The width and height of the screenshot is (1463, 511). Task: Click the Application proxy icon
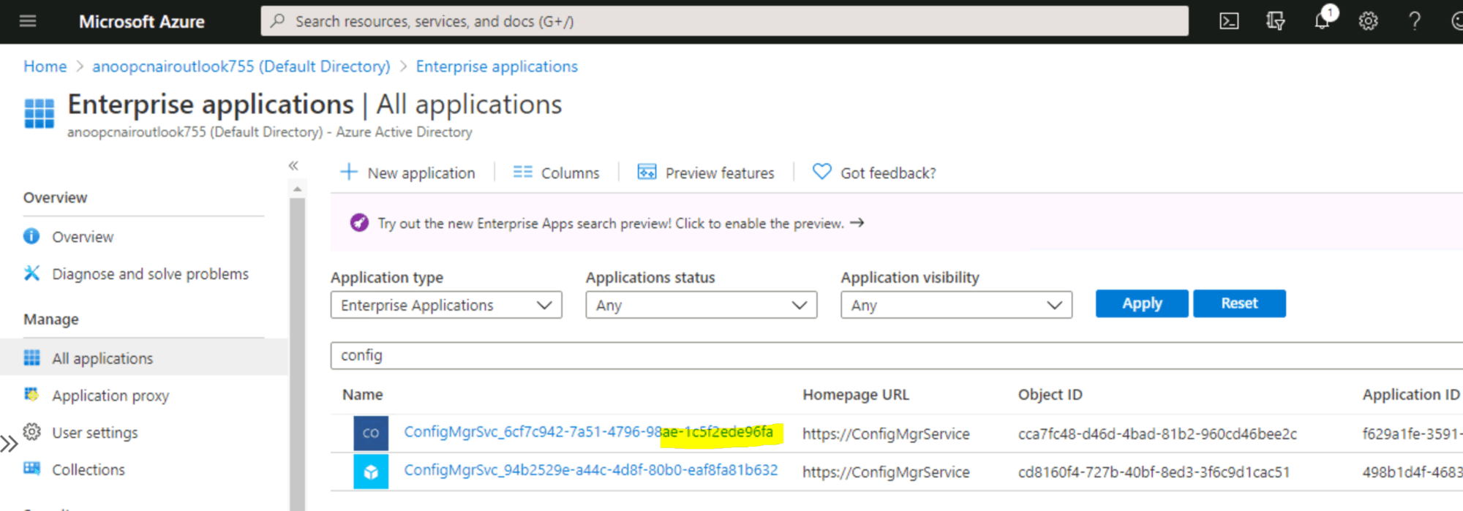click(31, 395)
